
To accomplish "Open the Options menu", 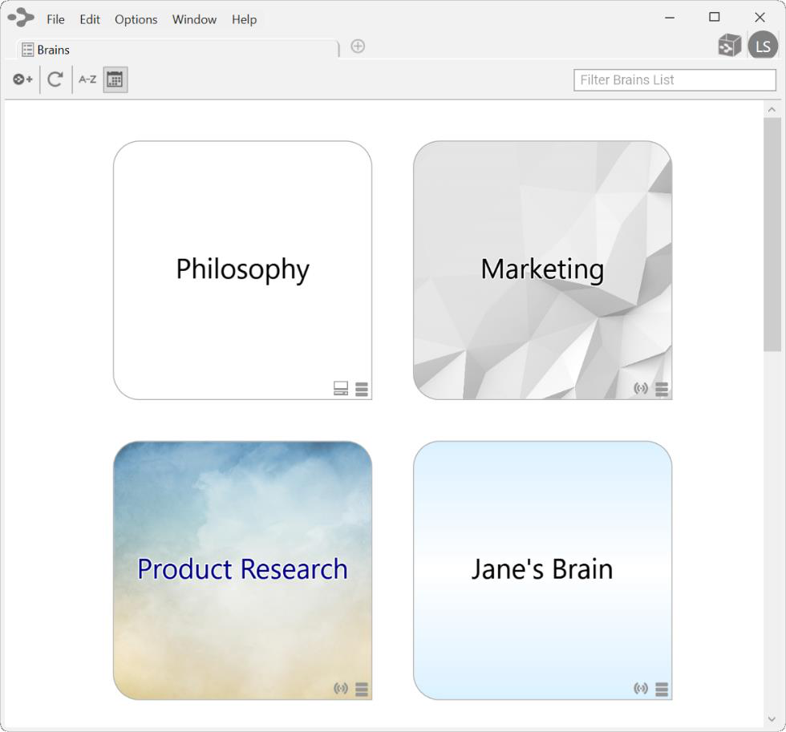I will click(x=136, y=19).
